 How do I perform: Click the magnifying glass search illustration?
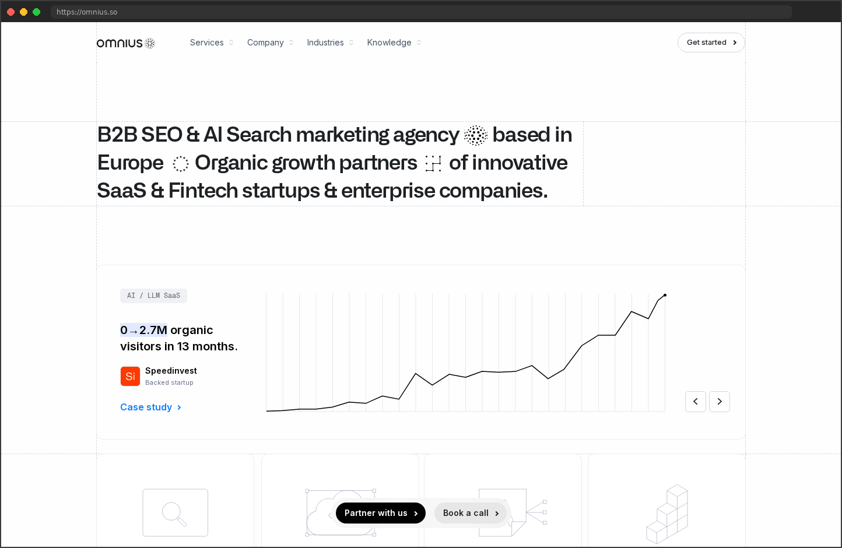pyautogui.click(x=175, y=512)
